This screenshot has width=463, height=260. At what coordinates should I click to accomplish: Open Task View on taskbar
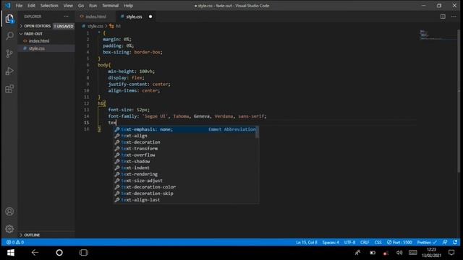point(84,253)
